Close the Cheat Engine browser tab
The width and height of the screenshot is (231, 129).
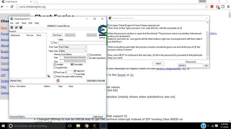[x=31, y=2]
